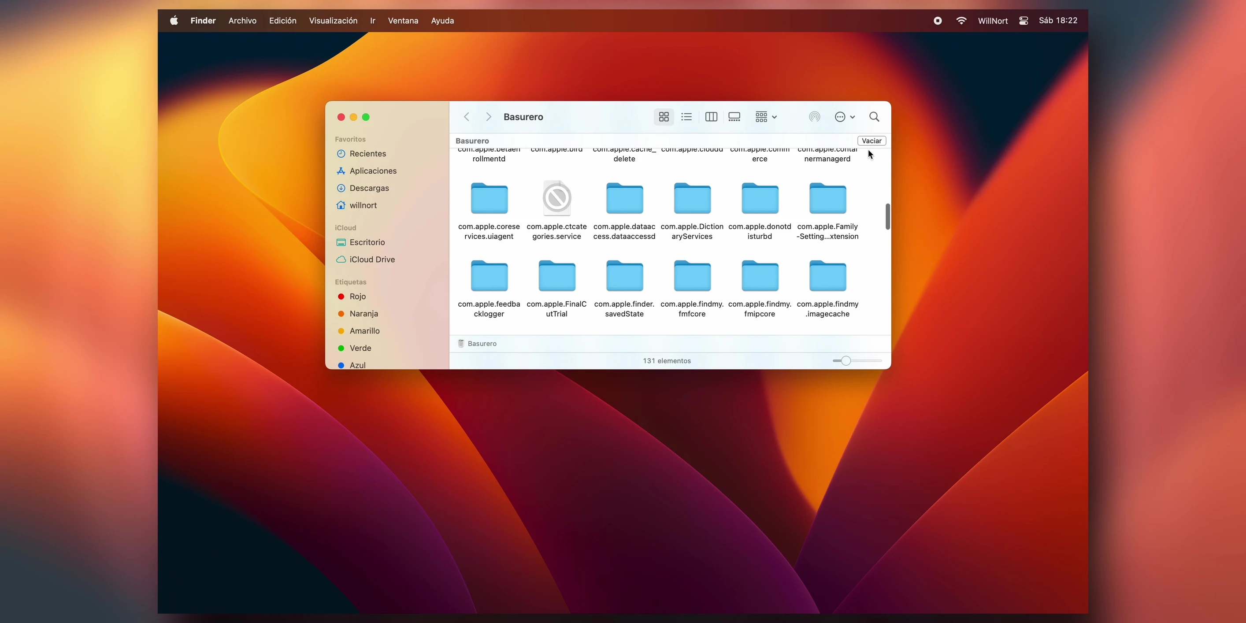Select the Azul tag

[357, 365]
